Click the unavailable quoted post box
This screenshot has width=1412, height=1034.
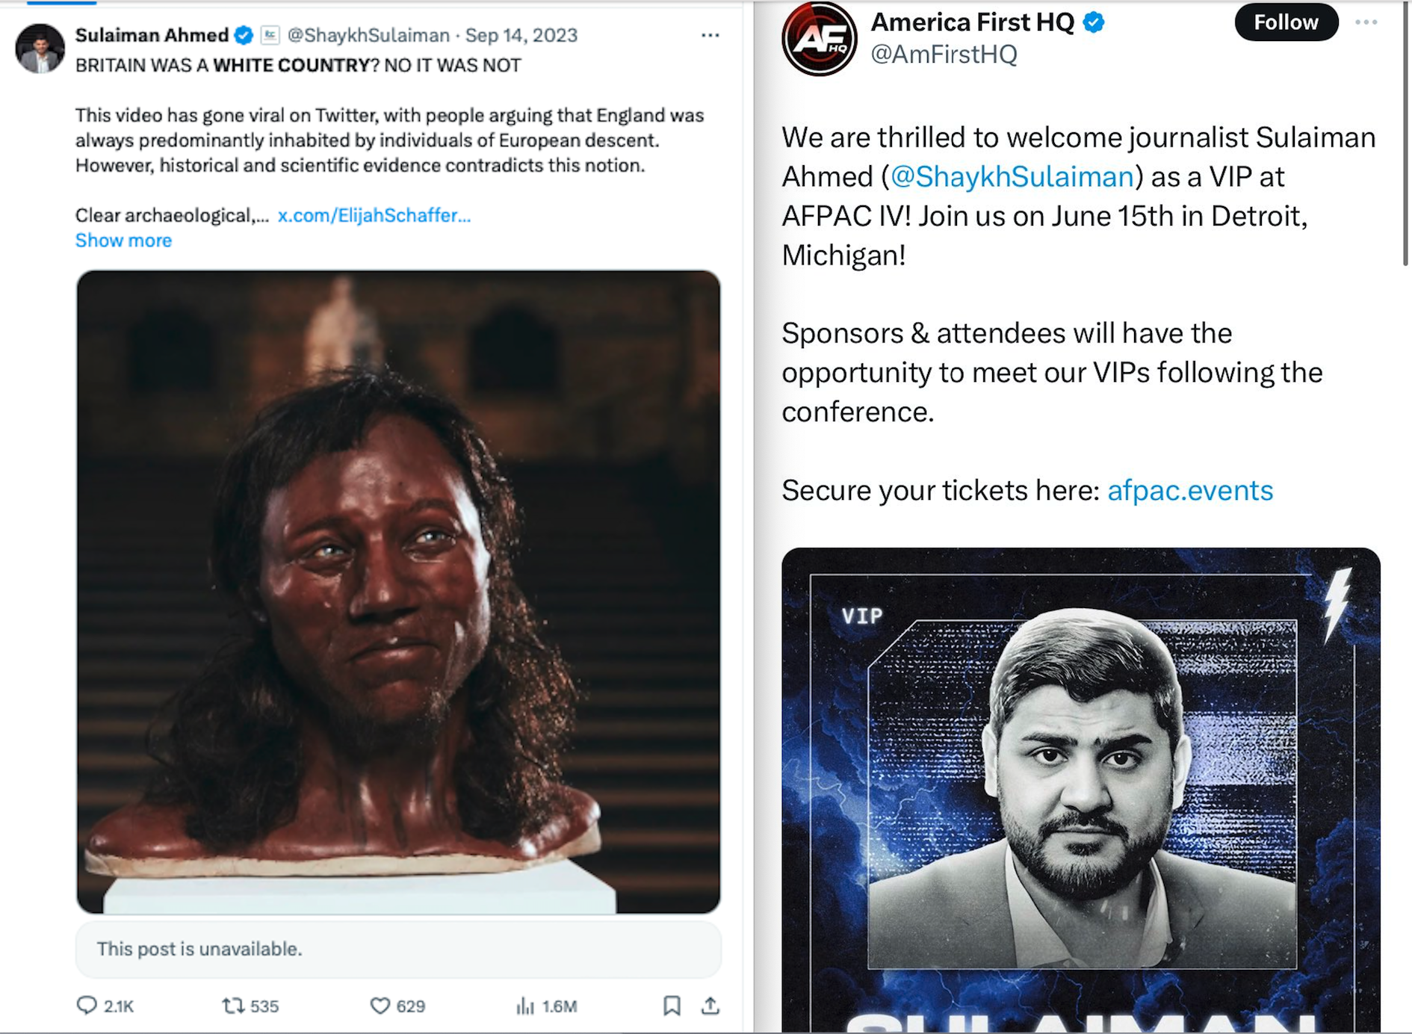click(398, 949)
